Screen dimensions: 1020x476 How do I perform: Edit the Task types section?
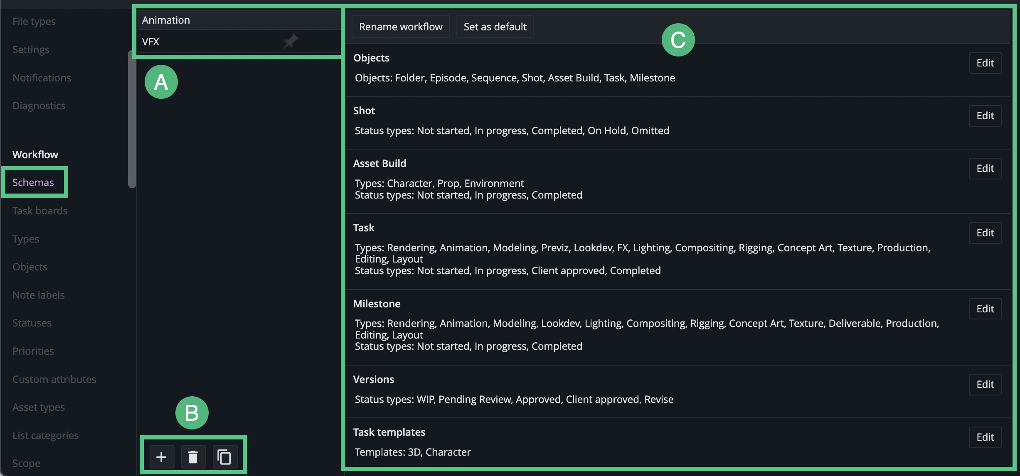pos(985,233)
